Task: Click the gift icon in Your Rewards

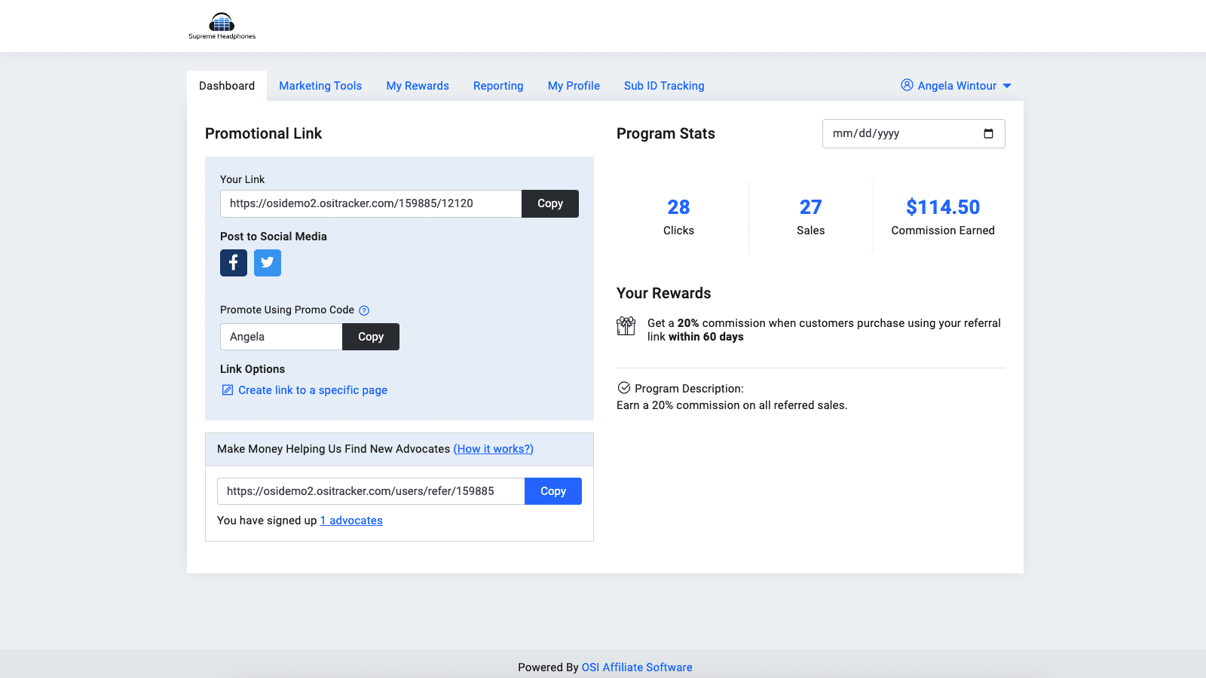Action: click(626, 325)
